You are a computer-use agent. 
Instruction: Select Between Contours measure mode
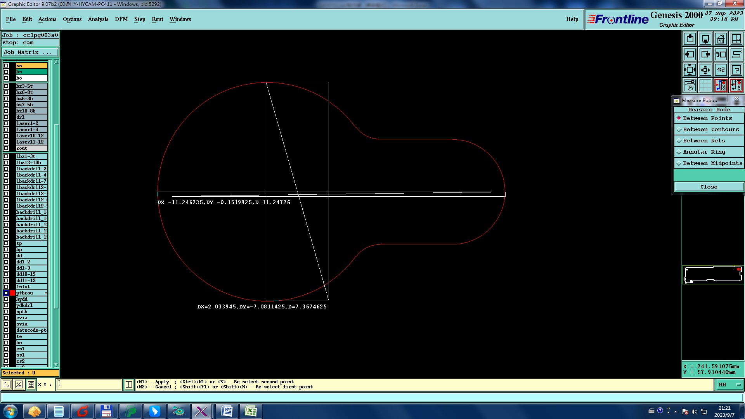(710, 130)
